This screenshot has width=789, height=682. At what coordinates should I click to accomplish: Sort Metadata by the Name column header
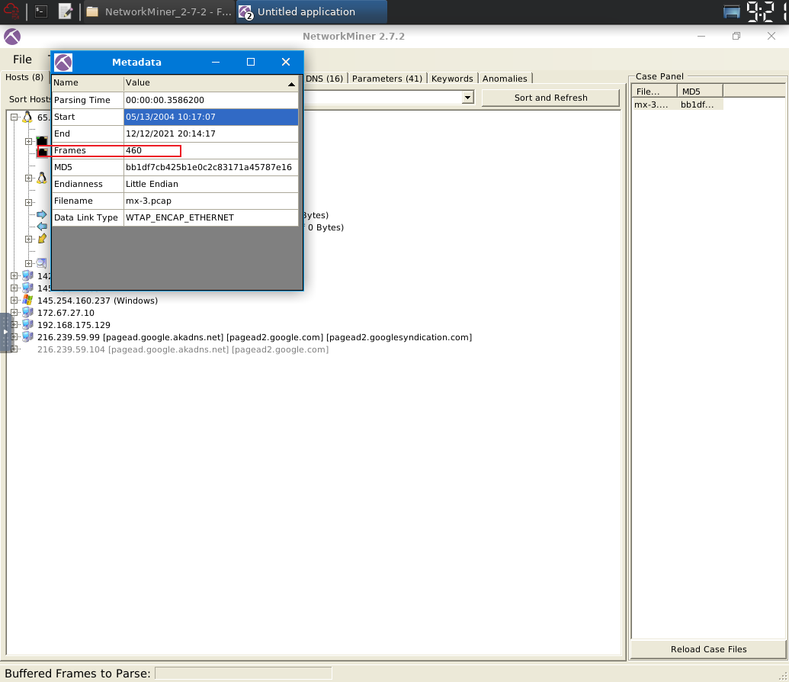point(88,82)
